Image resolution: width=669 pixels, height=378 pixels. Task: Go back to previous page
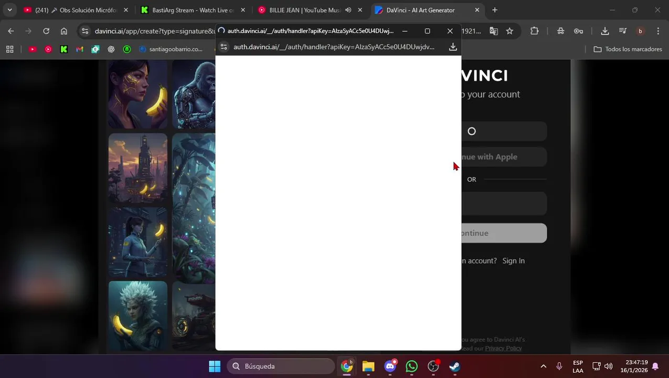click(11, 31)
